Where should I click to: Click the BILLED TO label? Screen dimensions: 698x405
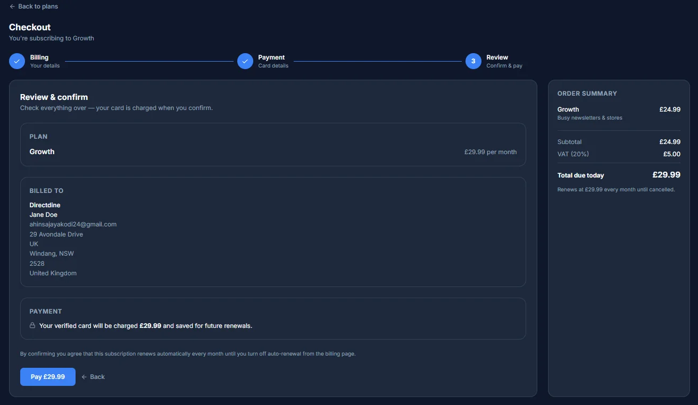click(x=46, y=191)
